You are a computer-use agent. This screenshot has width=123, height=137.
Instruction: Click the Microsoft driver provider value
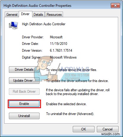(x=56, y=37)
